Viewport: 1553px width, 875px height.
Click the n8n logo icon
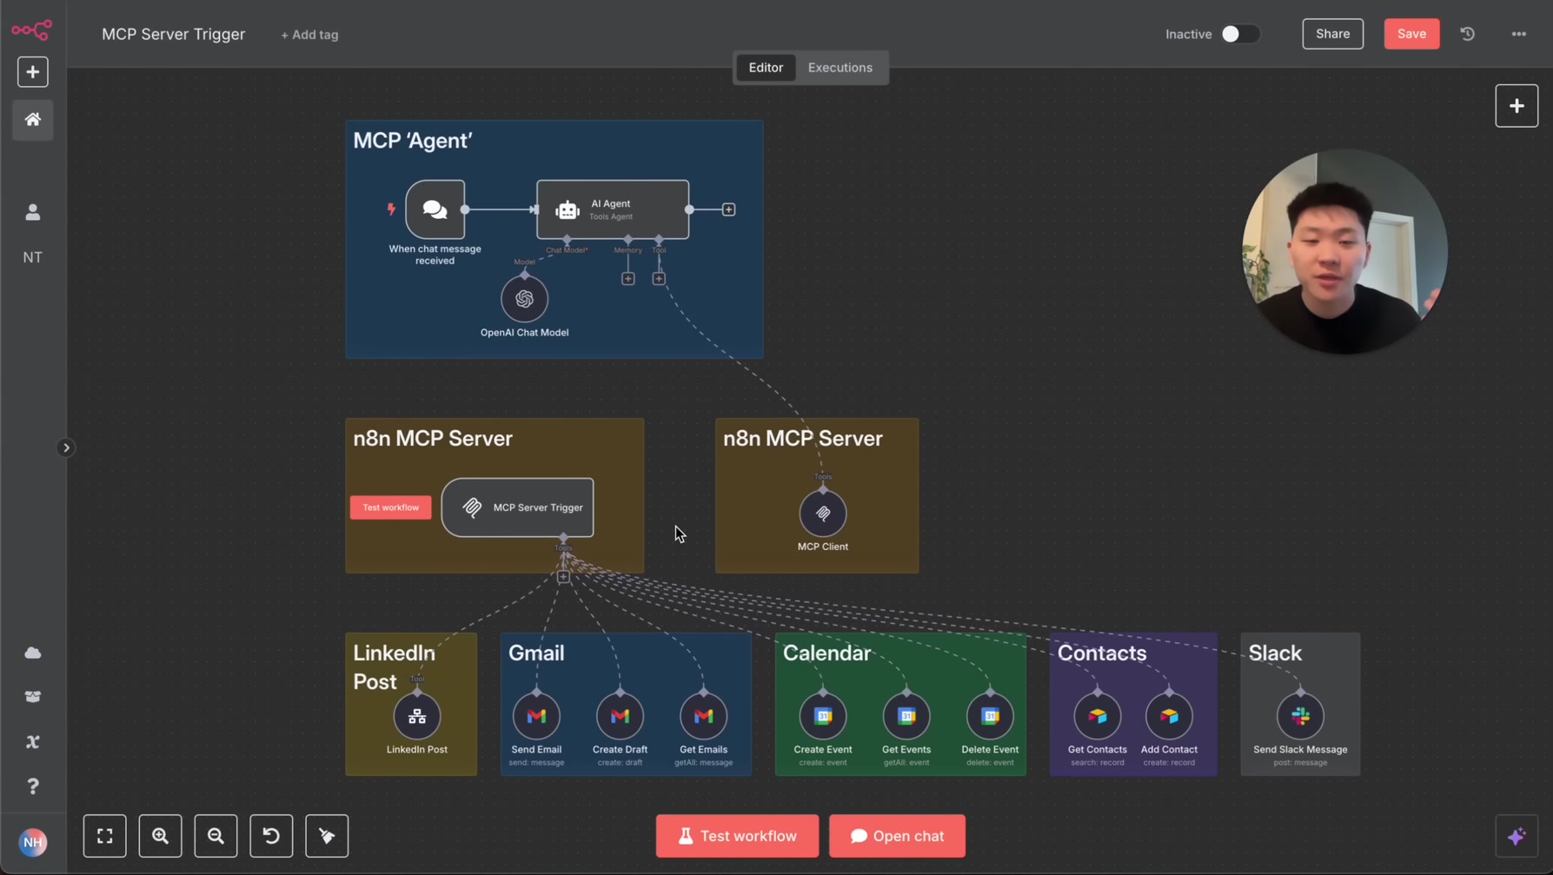tap(32, 30)
